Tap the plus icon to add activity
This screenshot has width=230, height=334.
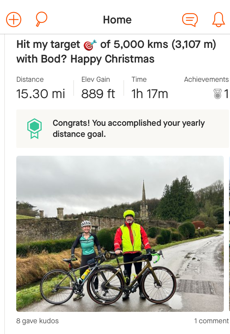[x=14, y=20]
